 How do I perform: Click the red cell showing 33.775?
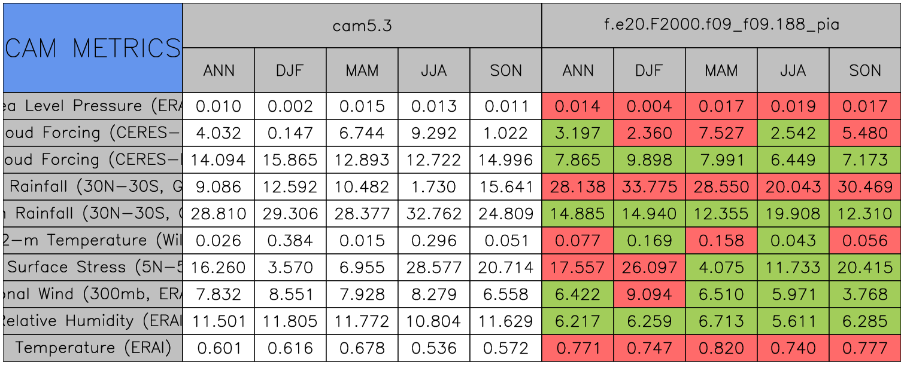tap(650, 186)
